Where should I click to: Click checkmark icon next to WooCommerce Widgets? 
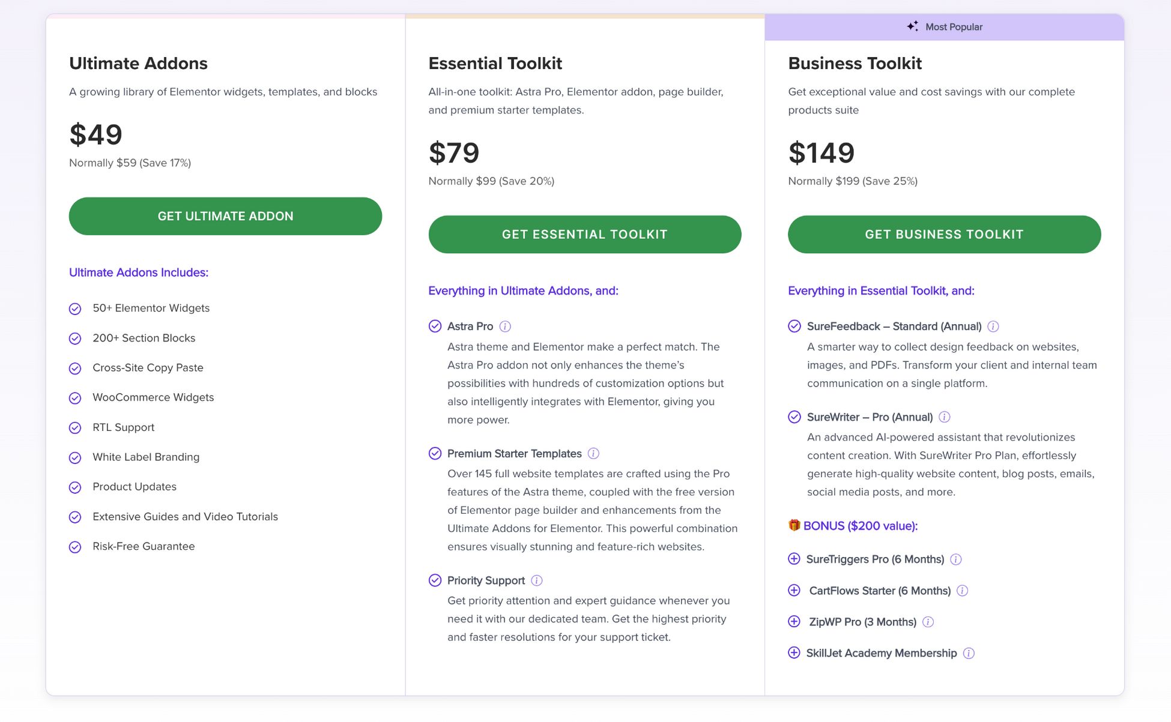click(75, 398)
